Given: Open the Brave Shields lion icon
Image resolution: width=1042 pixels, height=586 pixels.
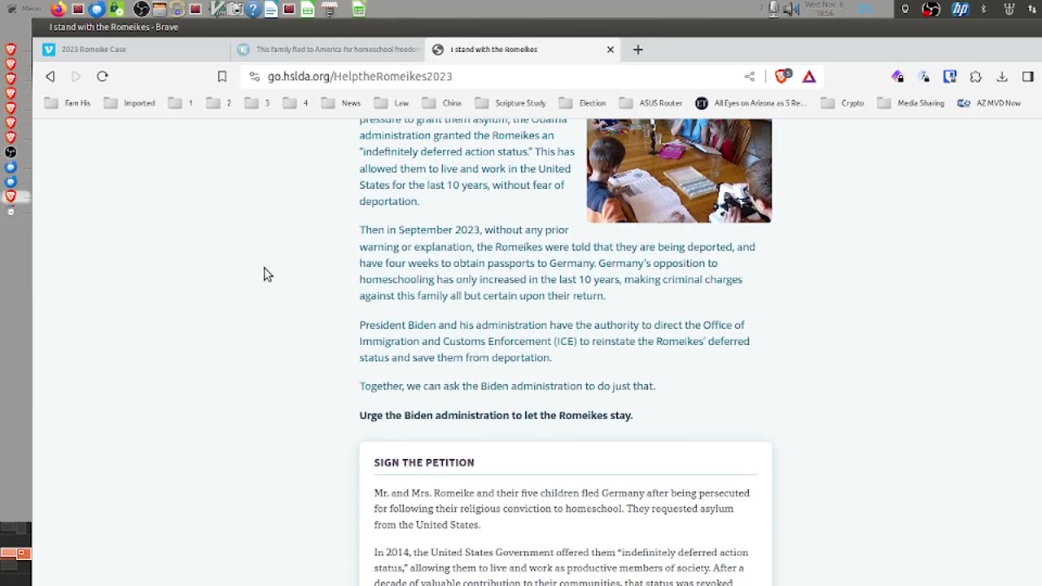Looking at the screenshot, I should pos(782,77).
